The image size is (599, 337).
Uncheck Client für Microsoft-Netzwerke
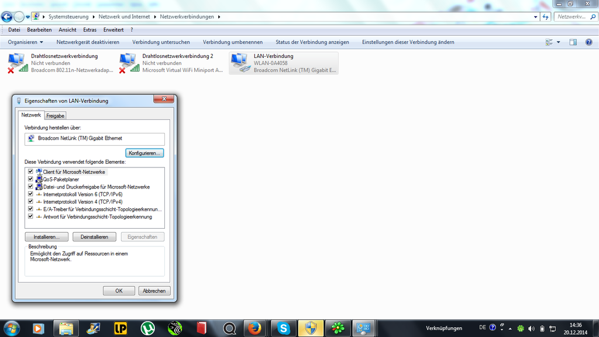click(30, 171)
